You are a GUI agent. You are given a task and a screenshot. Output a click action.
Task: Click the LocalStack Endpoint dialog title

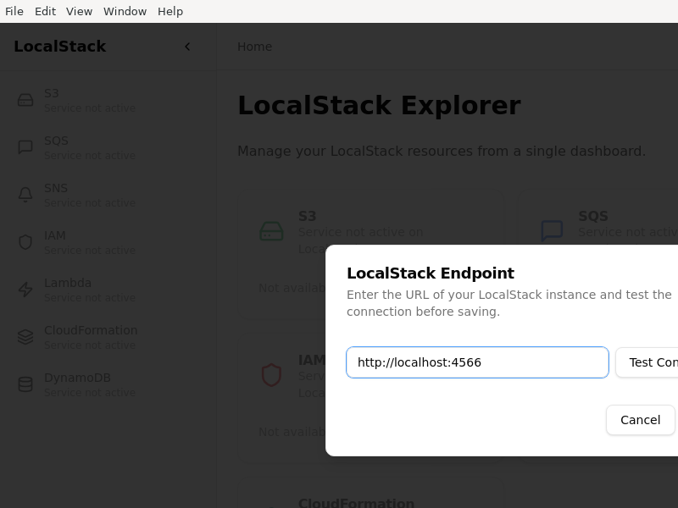[431, 273]
